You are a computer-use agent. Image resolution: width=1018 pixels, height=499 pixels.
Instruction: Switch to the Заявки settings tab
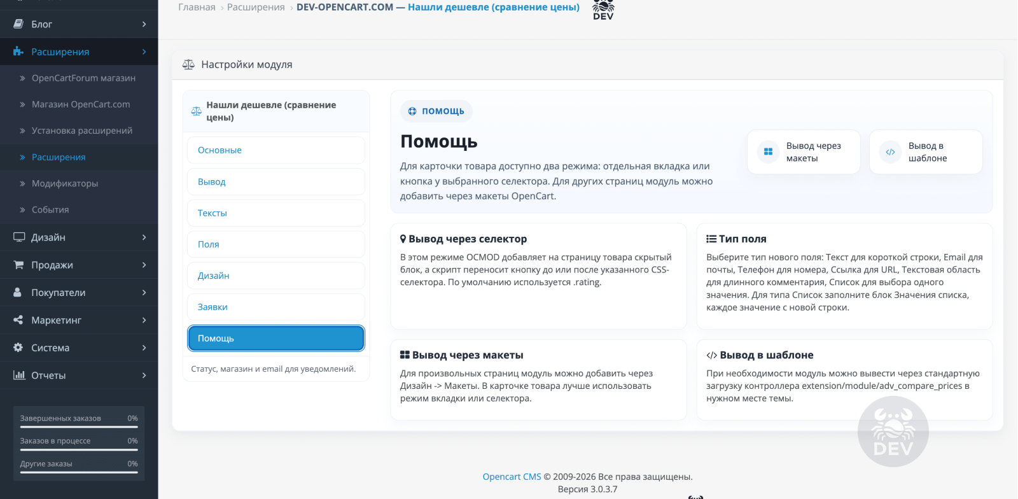click(276, 307)
